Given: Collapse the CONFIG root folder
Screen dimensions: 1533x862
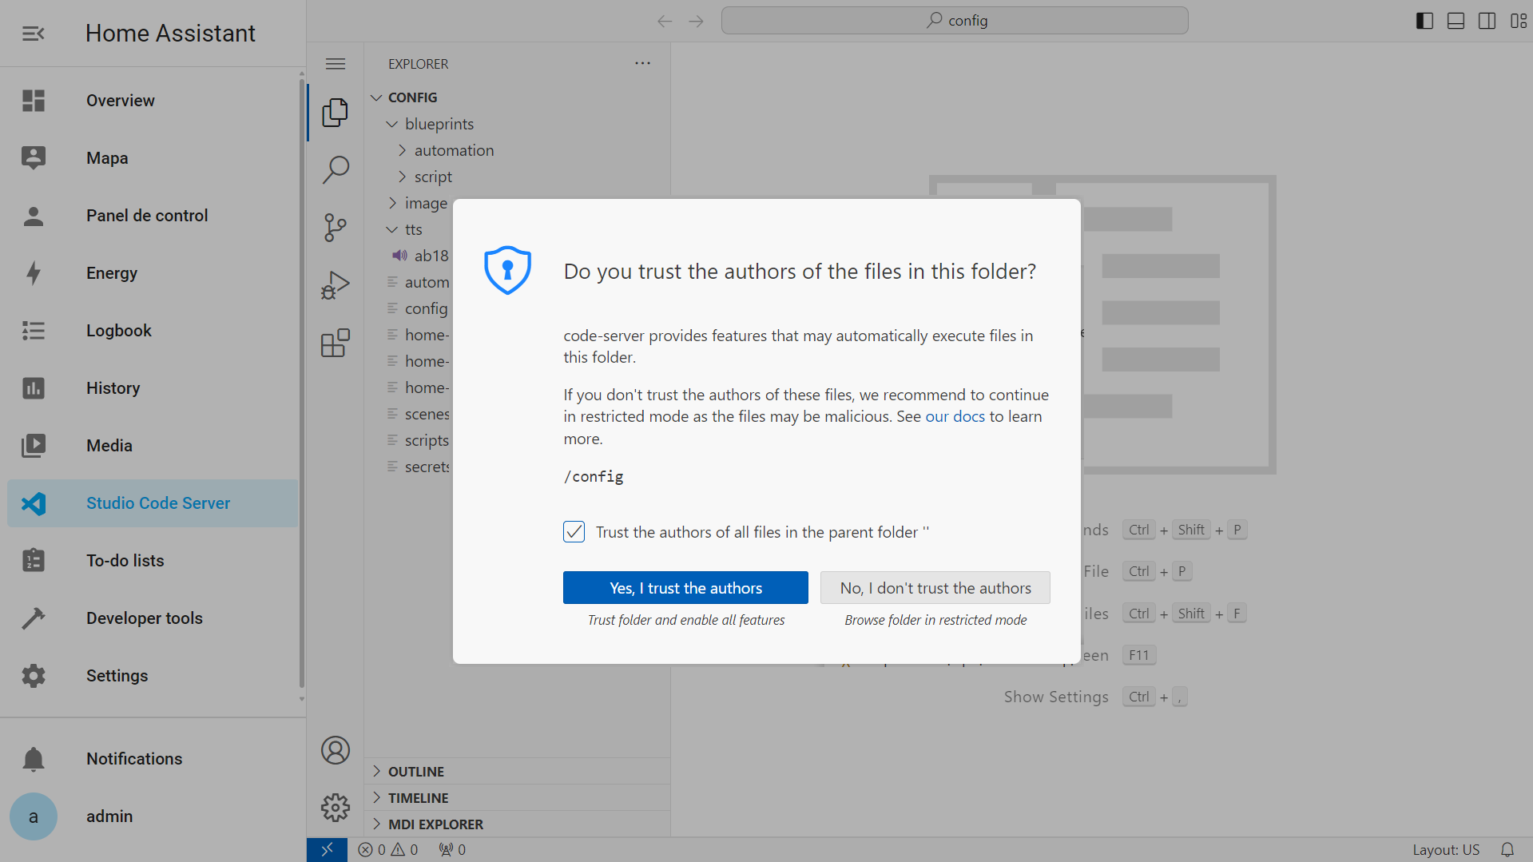Looking at the screenshot, I should coord(517,97).
